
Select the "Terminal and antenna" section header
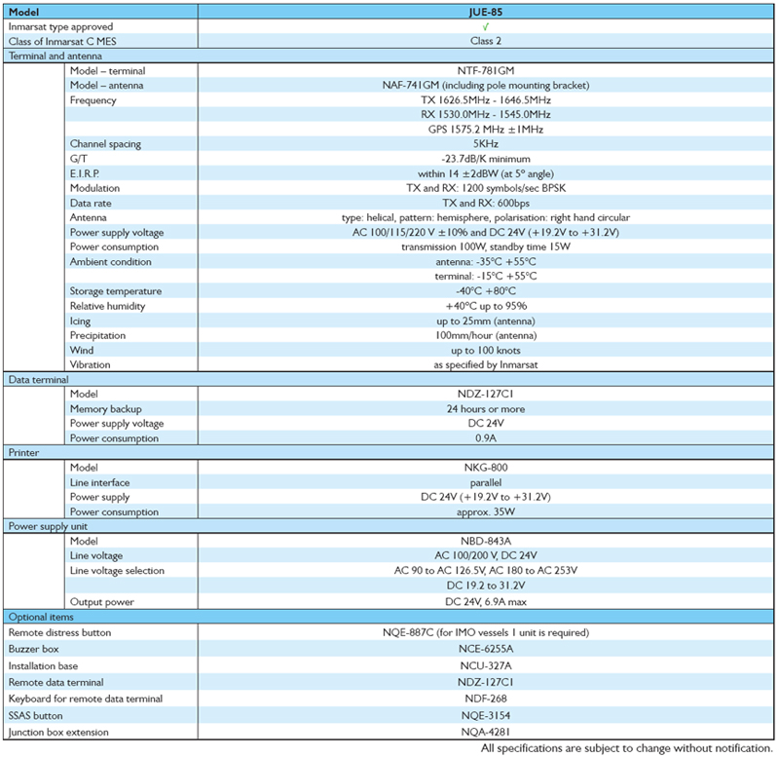tap(56, 56)
